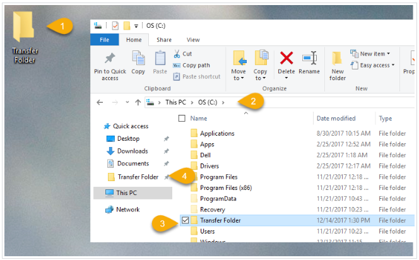Open Quick Access Toolbar customize arrow
Image resolution: width=419 pixels, height=260 pixels.
(x=136, y=26)
